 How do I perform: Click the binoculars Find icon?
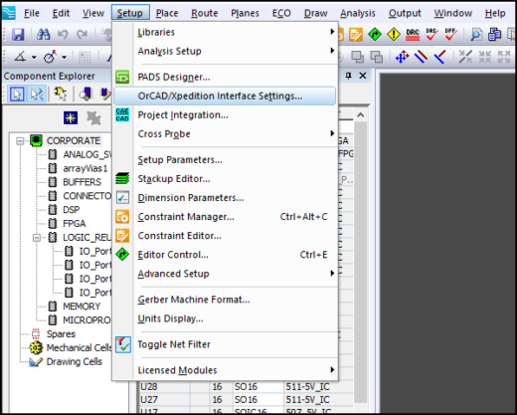44,34
